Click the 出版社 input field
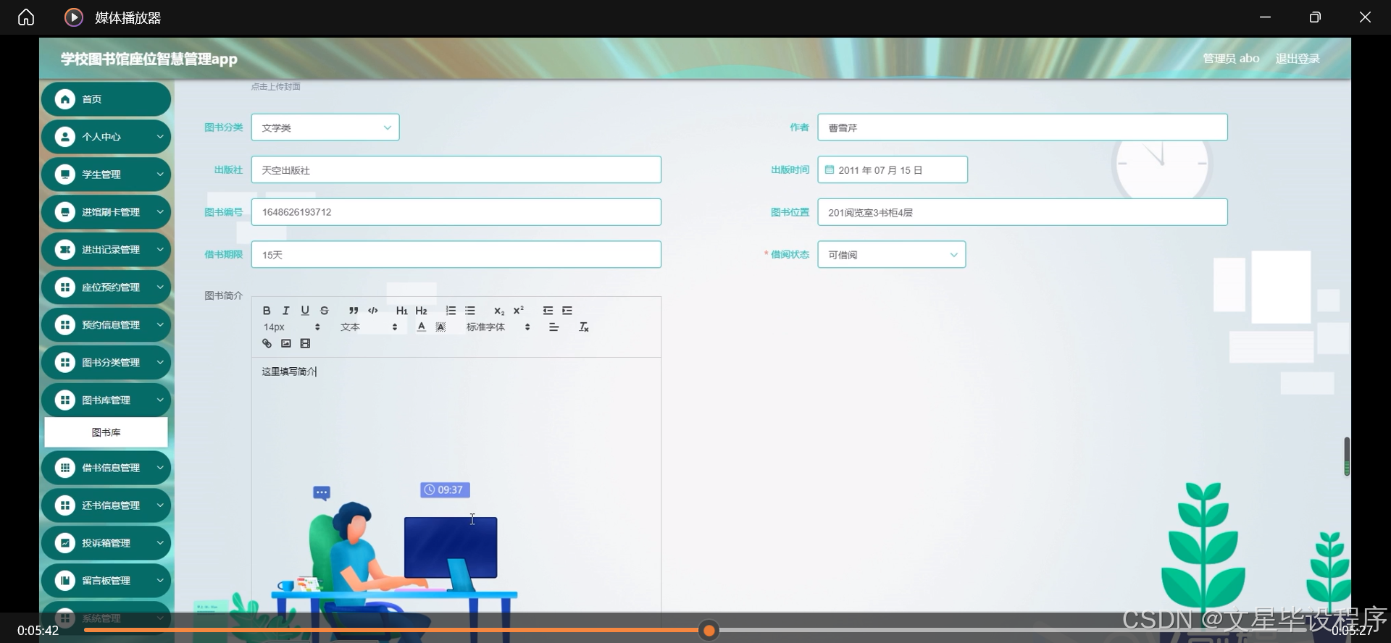The image size is (1391, 643). tap(456, 170)
